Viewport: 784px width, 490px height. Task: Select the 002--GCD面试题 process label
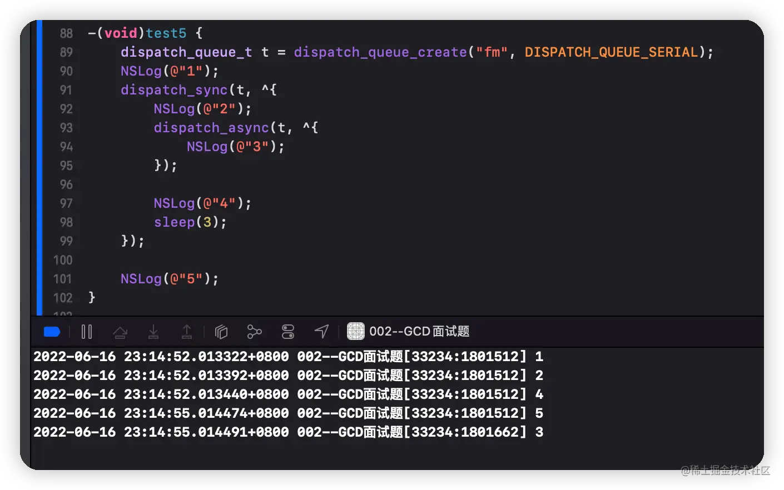click(x=419, y=332)
